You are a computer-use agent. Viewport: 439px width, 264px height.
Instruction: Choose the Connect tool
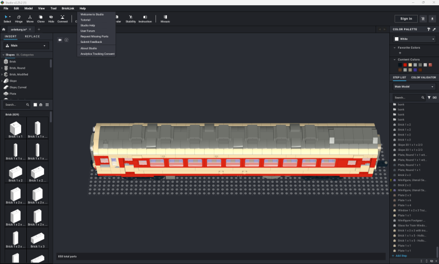point(62,18)
